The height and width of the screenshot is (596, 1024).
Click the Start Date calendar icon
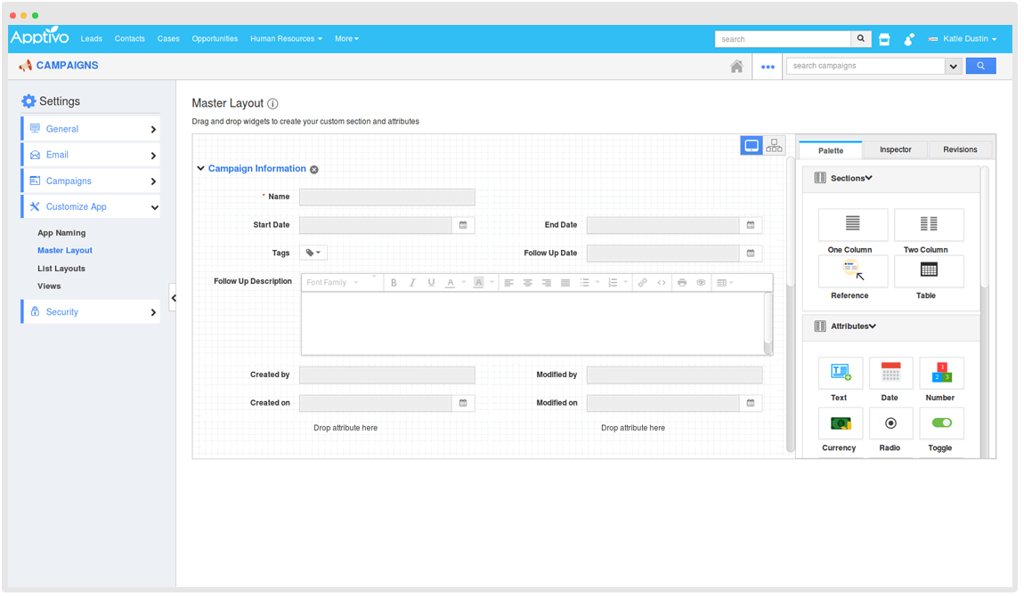463,226
